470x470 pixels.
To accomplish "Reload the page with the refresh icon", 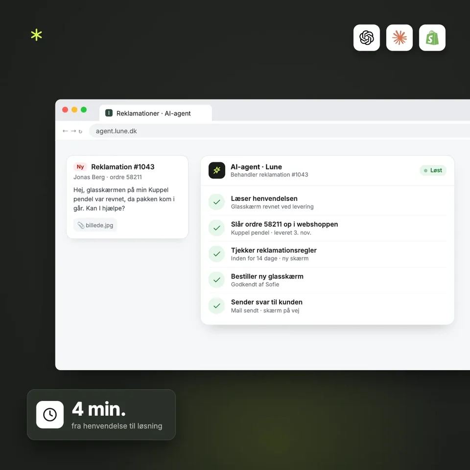I will tap(80, 131).
